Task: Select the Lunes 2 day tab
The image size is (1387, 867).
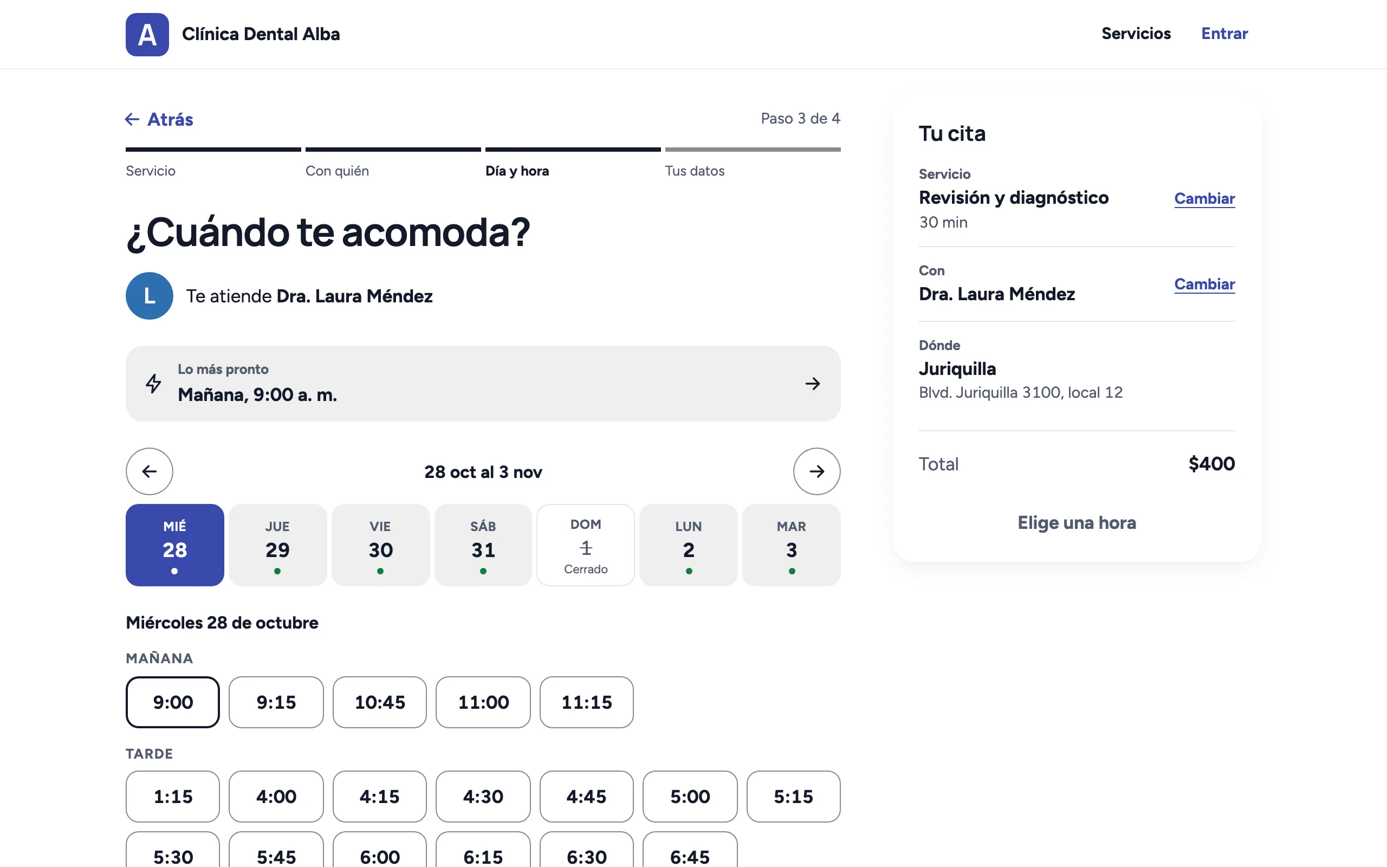Action: point(688,545)
